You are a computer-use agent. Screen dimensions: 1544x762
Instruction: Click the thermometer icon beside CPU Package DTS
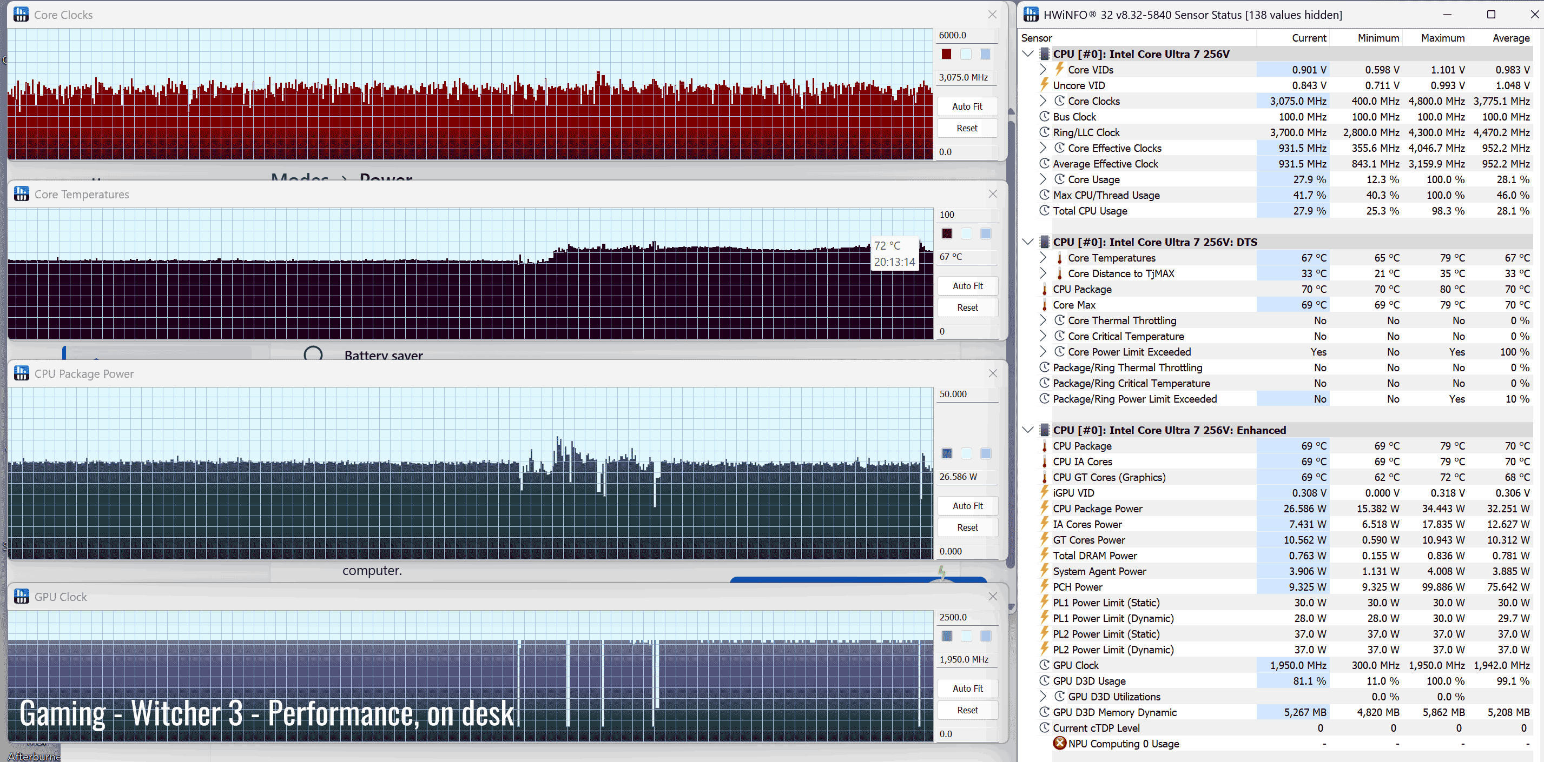click(1044, 289)
